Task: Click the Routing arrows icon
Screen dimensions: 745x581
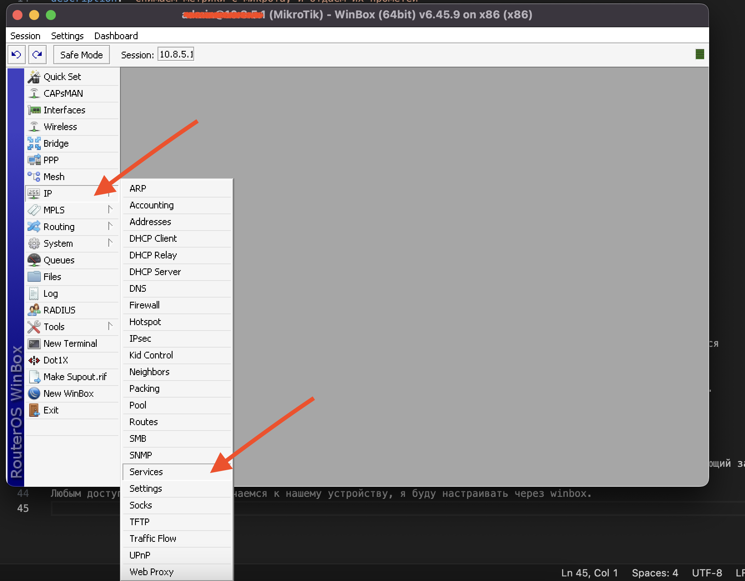Action: (x=34, y=227)
